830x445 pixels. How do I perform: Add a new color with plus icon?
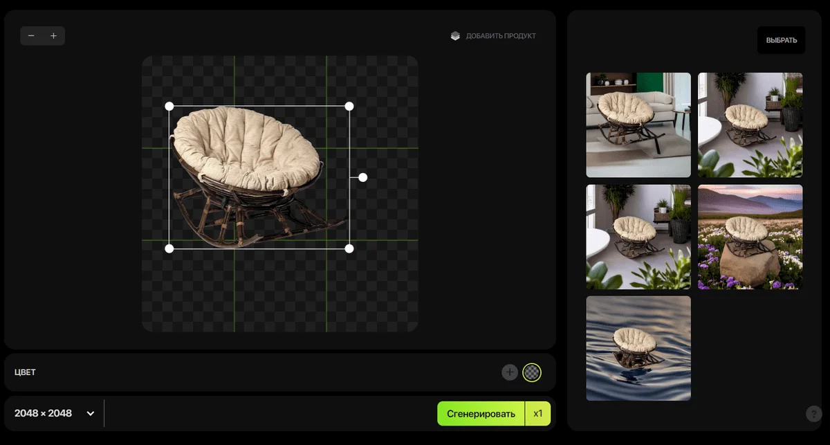[510, 372]
